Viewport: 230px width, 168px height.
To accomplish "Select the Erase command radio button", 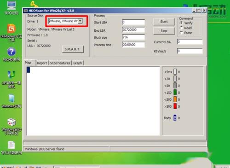I will (x=181, y=33).
